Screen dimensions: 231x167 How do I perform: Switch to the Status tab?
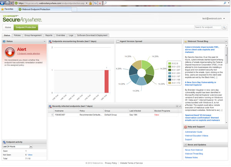[x=7, y=35]
